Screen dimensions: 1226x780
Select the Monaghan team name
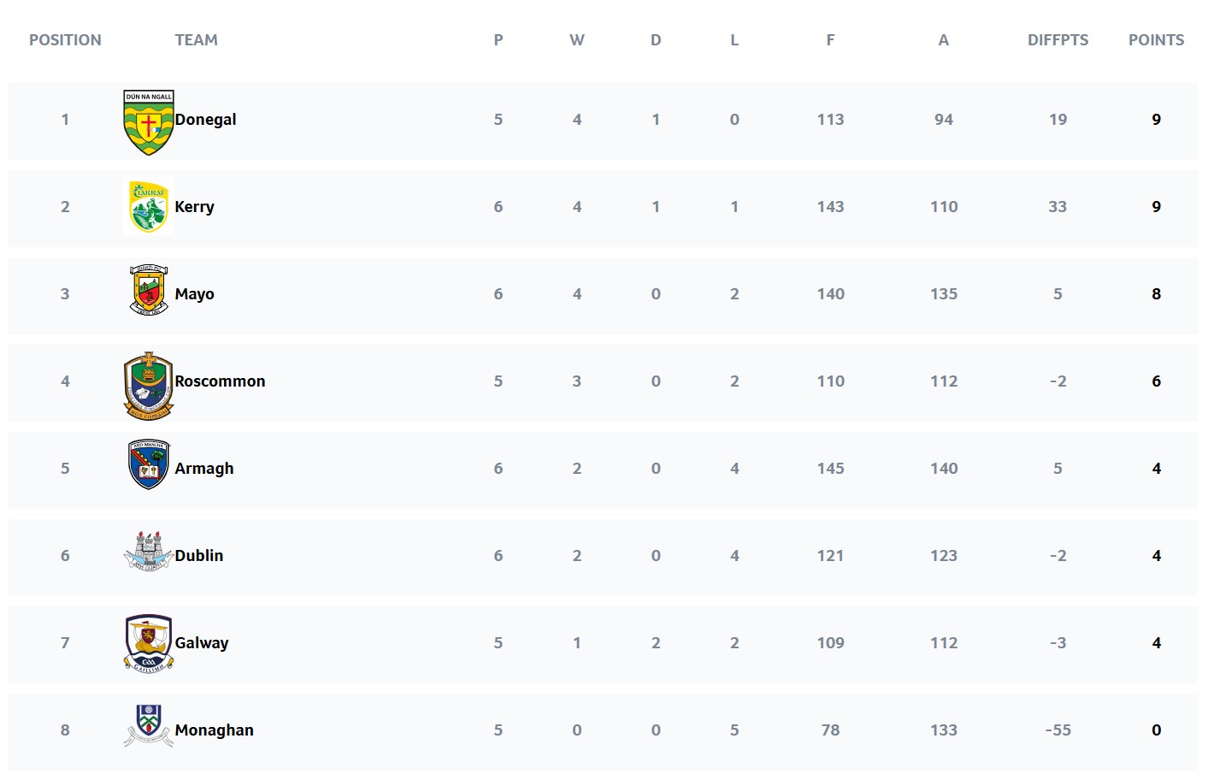(214, 730)
